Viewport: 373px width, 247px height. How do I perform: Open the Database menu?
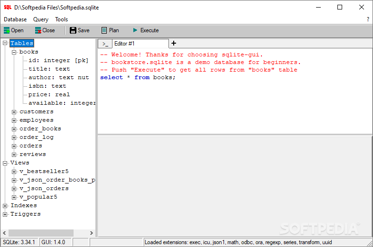(x=15, y=19)
